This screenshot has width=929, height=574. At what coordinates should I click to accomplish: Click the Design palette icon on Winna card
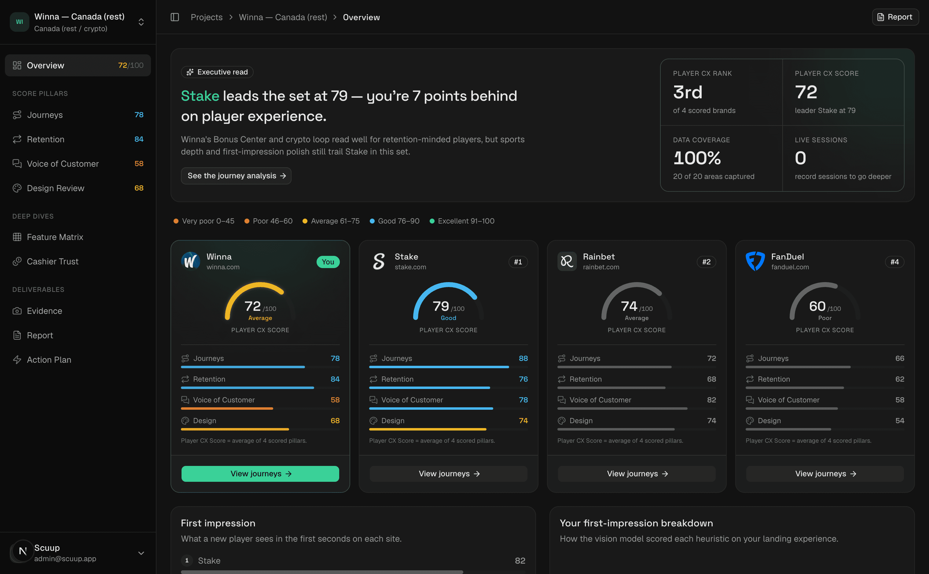point(185,421)
